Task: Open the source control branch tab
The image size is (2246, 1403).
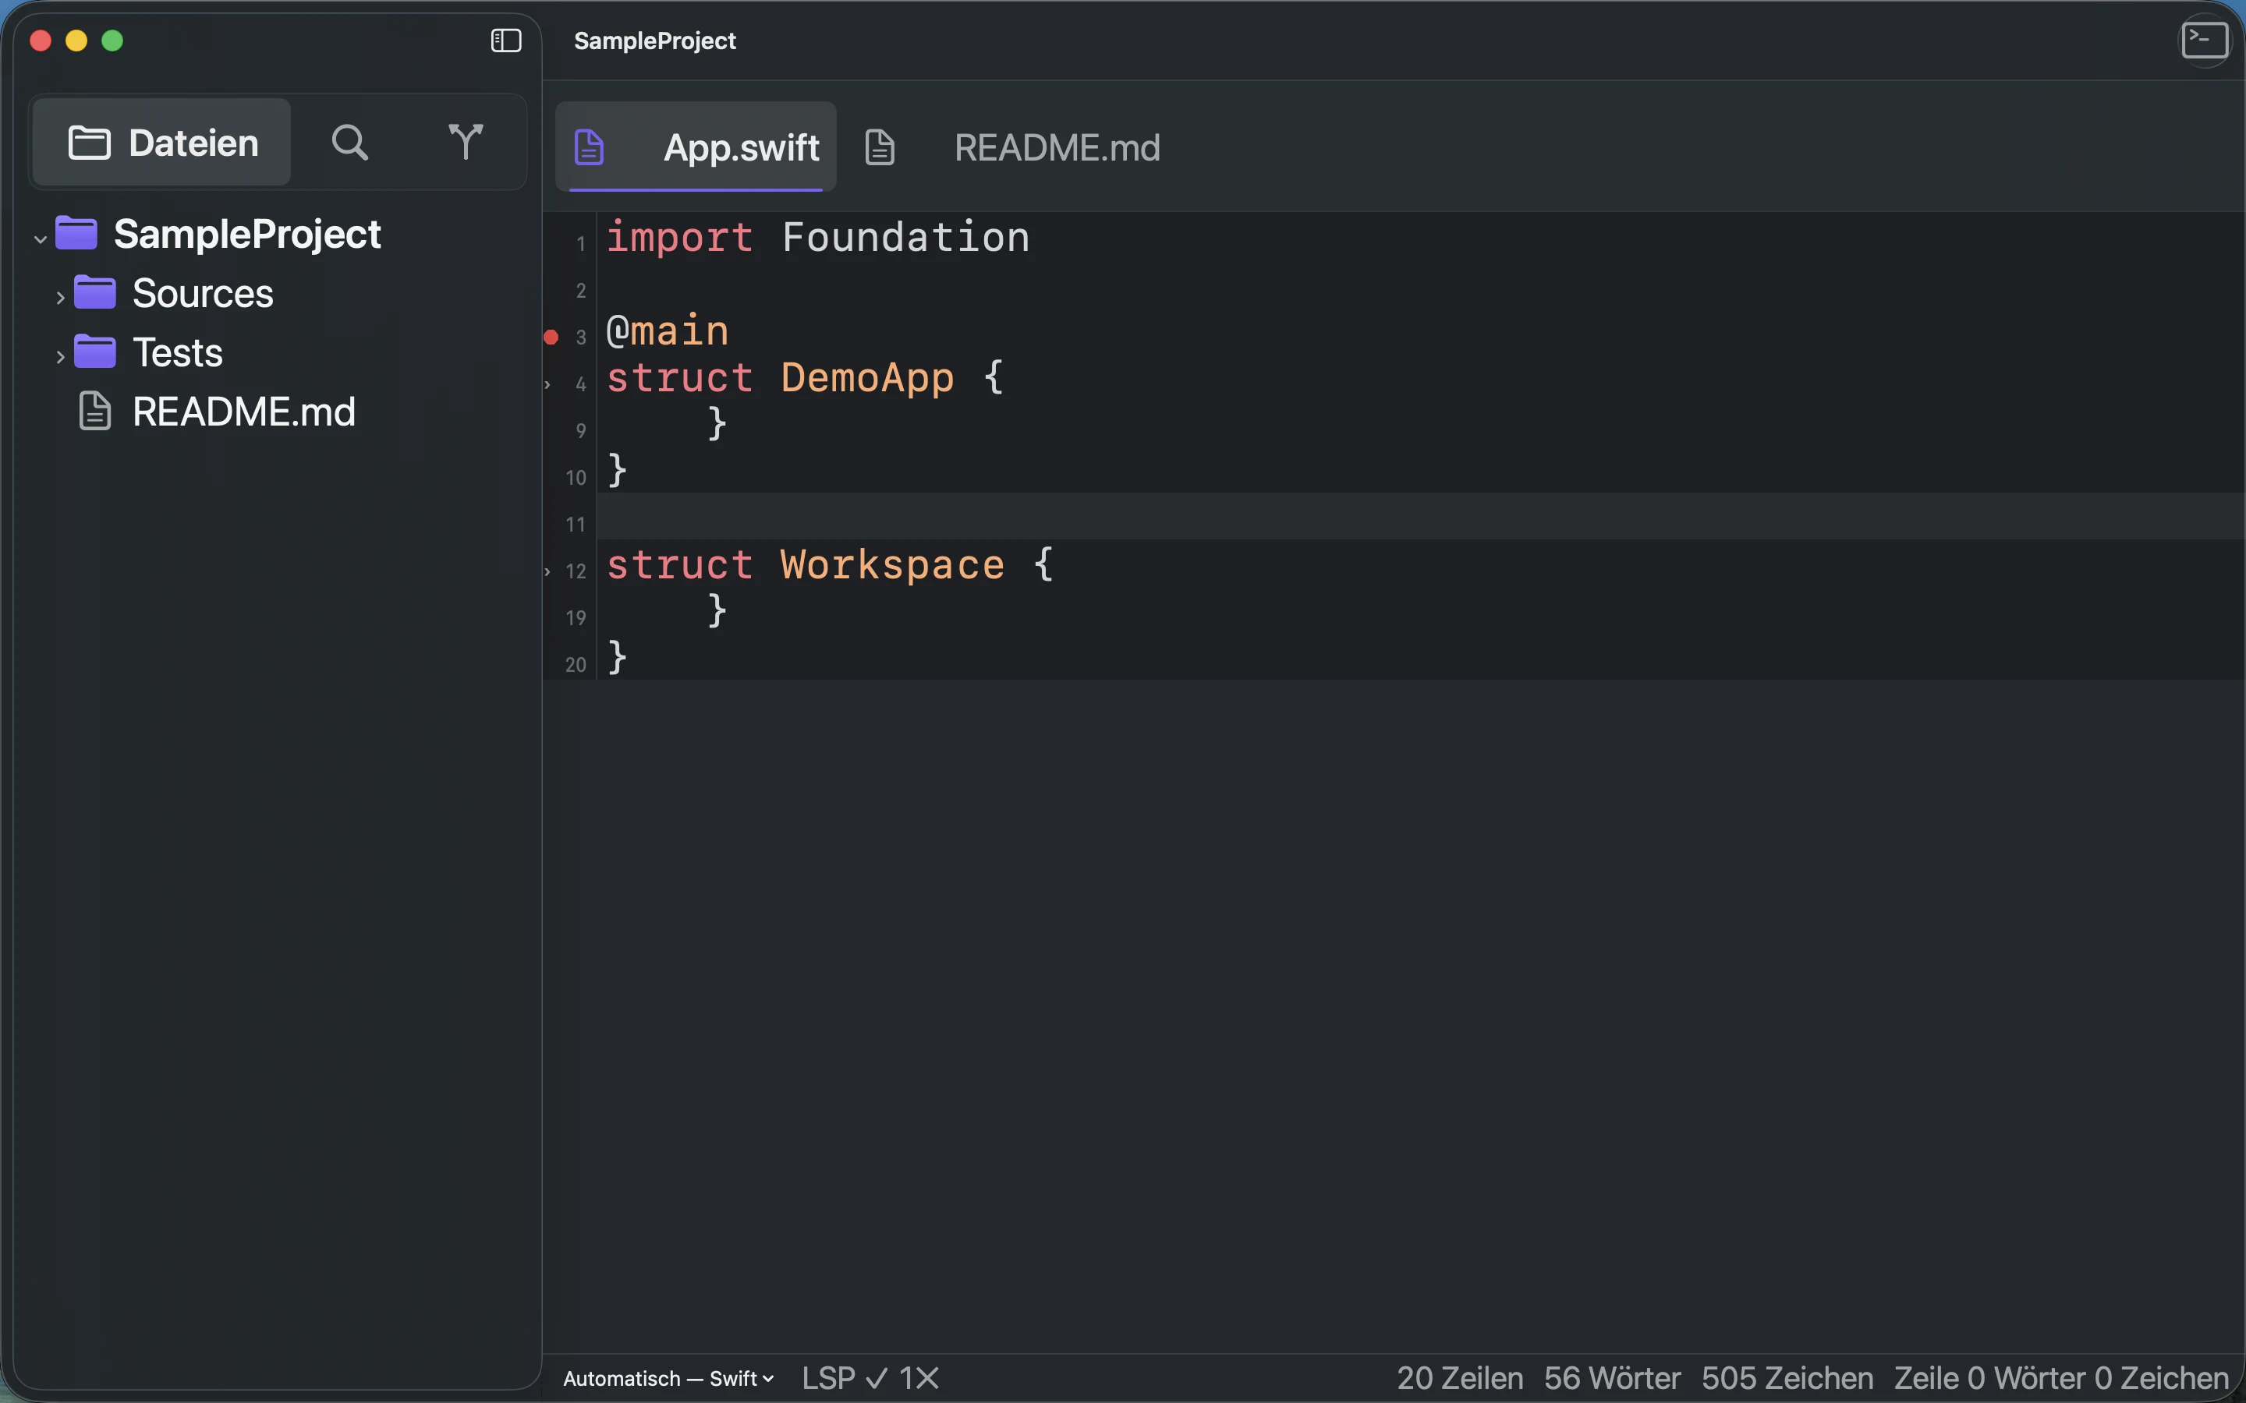Action: pos(465,143)
